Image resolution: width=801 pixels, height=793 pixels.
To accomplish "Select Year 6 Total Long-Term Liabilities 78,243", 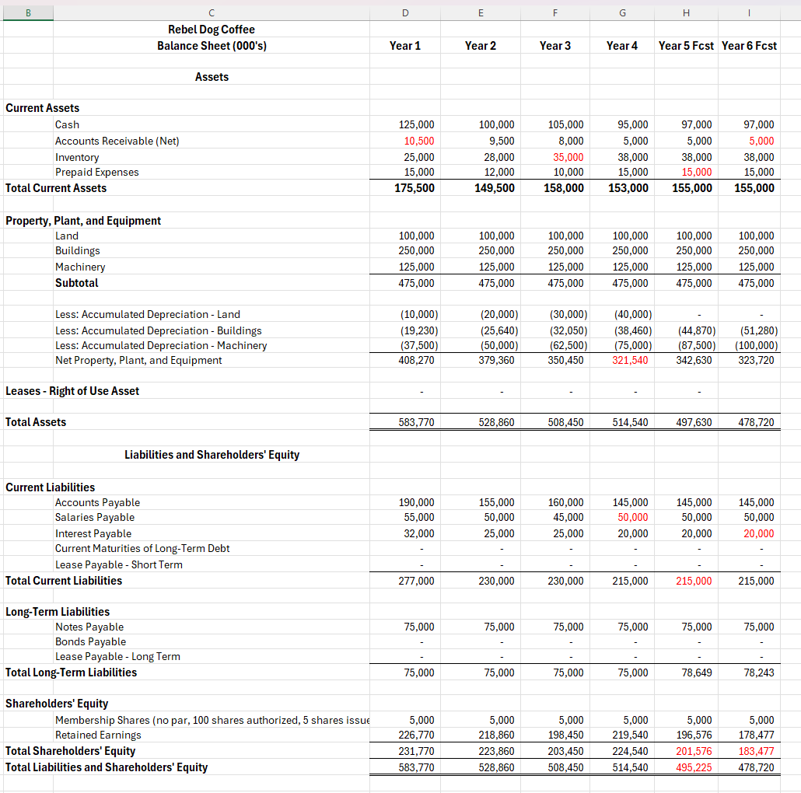I will coord(758,673).
